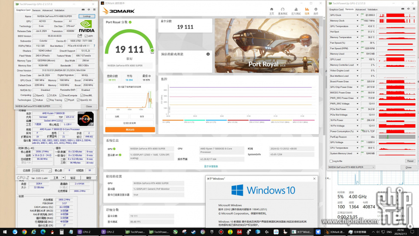Close the About Windows dialog
This screenshot has height=236, width=419.
pyautogui.click(x=314, y=179)
